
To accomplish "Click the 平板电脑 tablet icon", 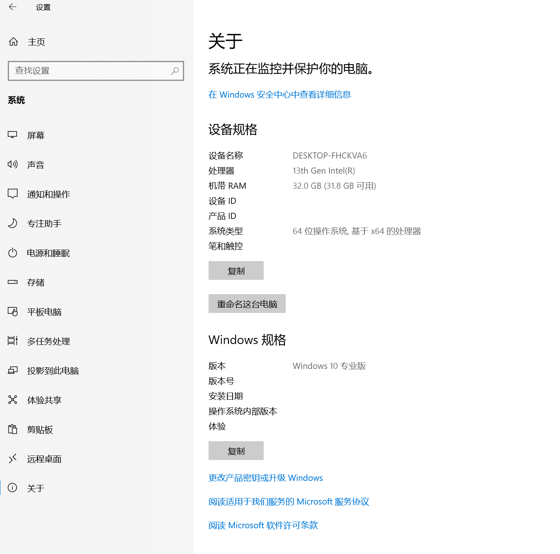I will pos(13,311).
